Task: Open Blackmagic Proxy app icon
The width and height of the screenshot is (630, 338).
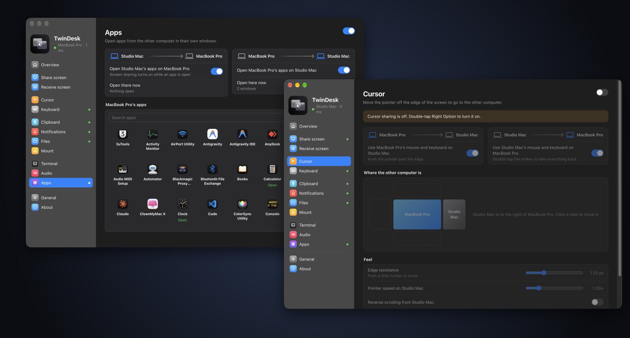Action: coord(182,169)
